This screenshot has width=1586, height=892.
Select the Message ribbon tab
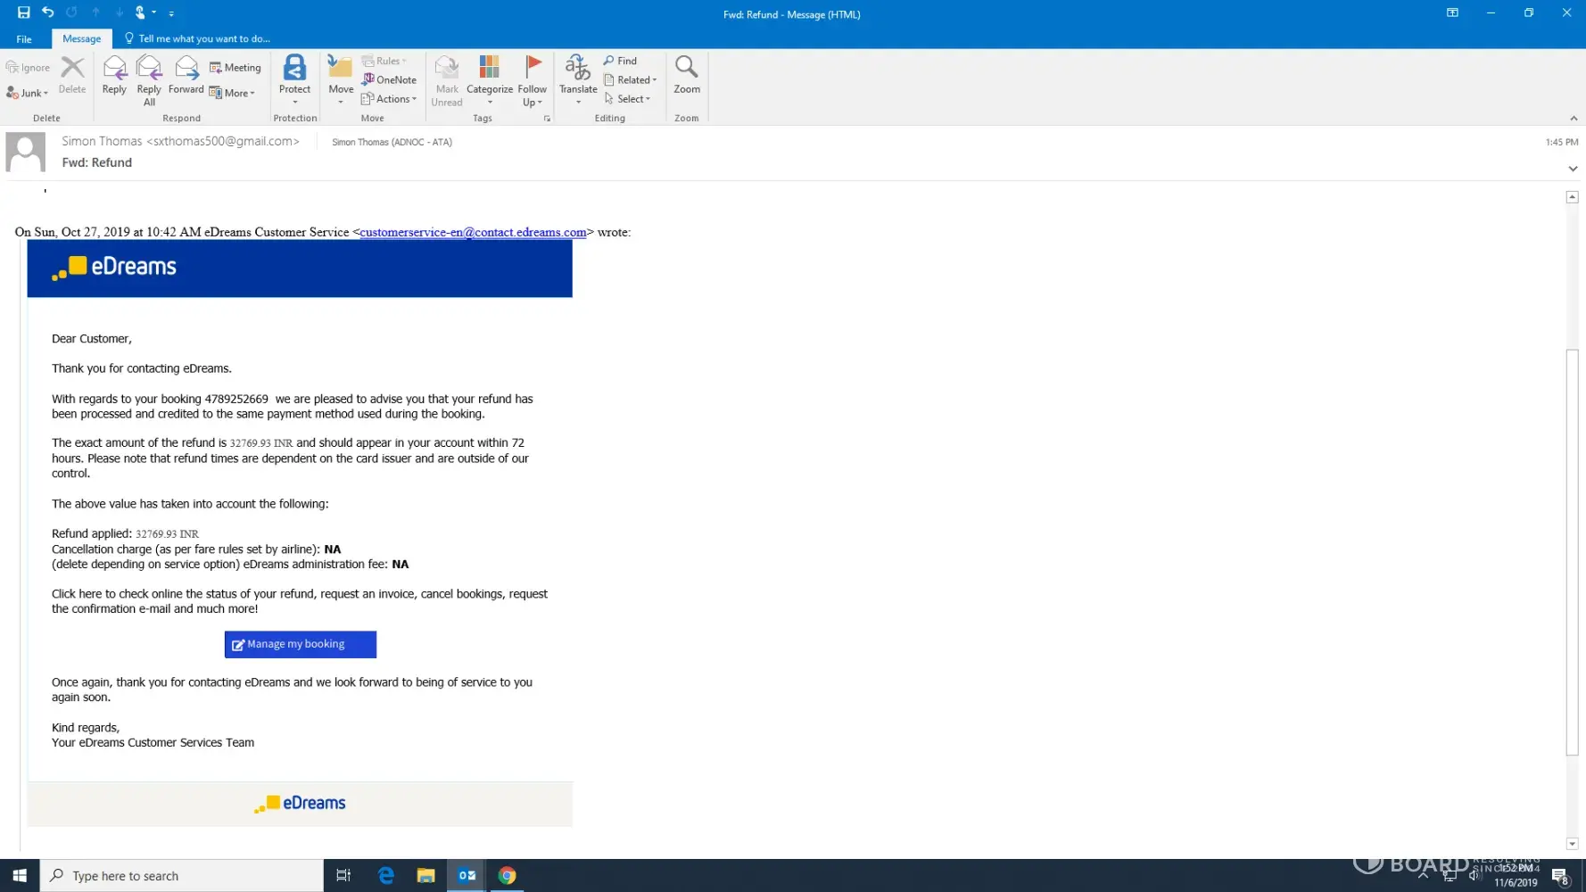pyautogui.click(x=81, y=39)
